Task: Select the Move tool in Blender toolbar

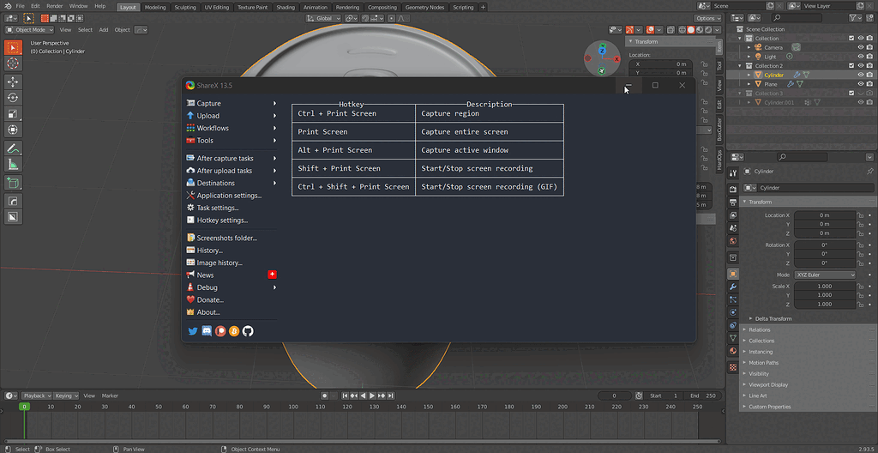Action: tap(13, 82)
